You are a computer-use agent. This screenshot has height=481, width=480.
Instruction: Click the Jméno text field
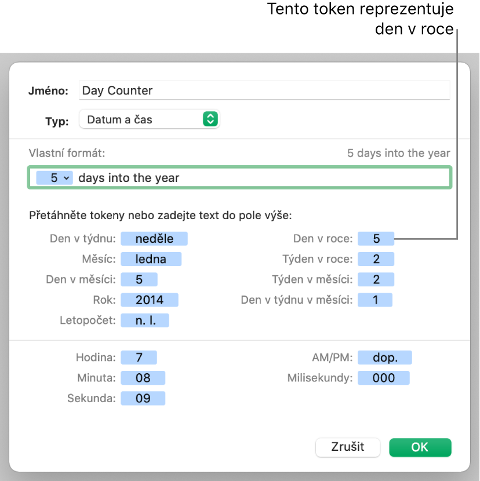pyautogui.click(x=264, y=90)
